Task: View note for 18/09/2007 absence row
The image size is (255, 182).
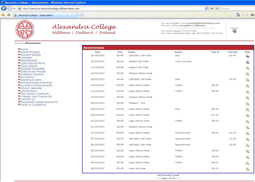Action: (247, 56)
